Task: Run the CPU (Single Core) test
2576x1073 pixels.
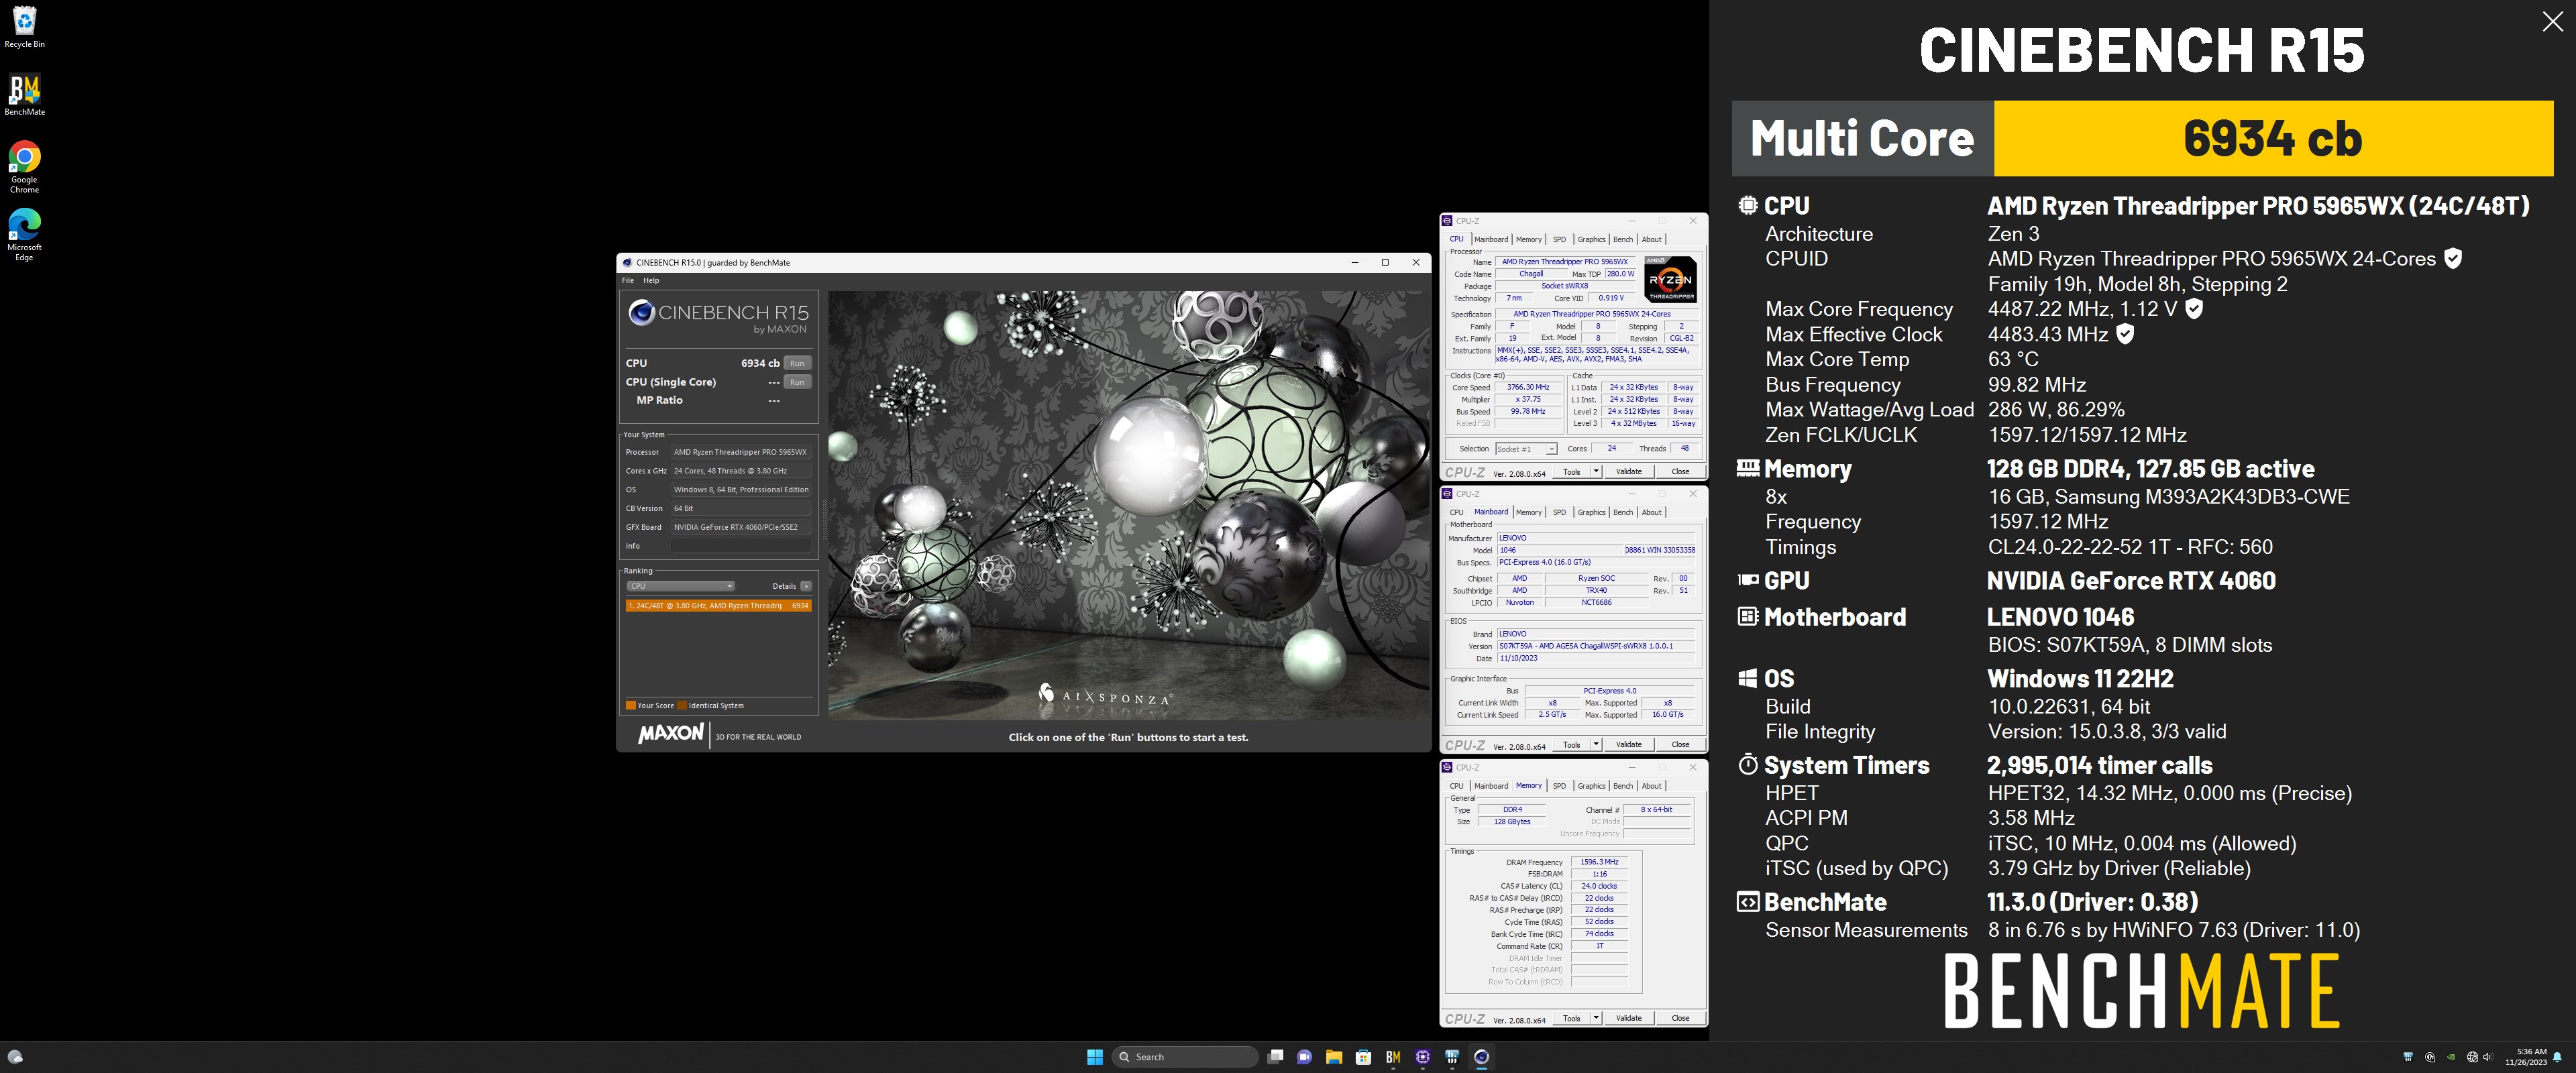Action: pyautogui.click(x=797, y=382)
